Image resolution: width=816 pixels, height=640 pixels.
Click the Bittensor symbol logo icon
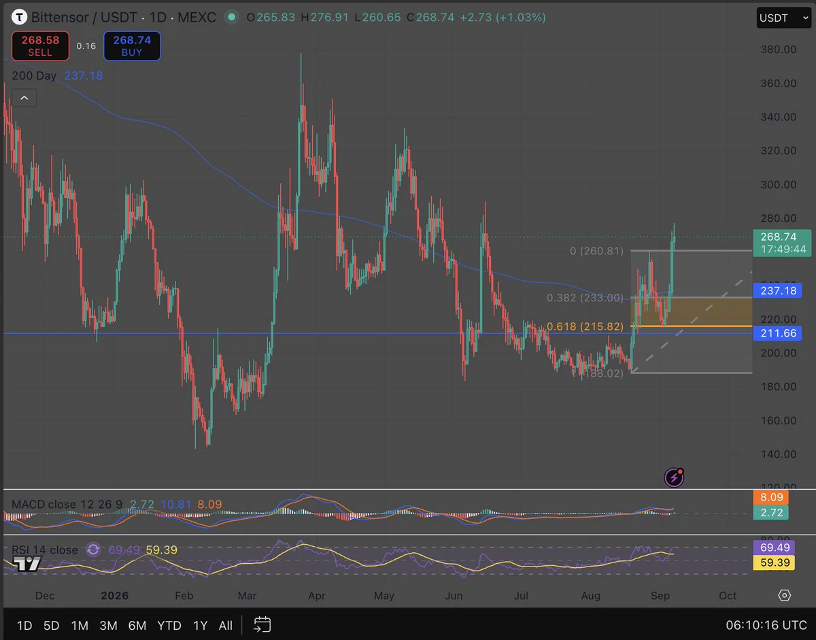[20, 17]
